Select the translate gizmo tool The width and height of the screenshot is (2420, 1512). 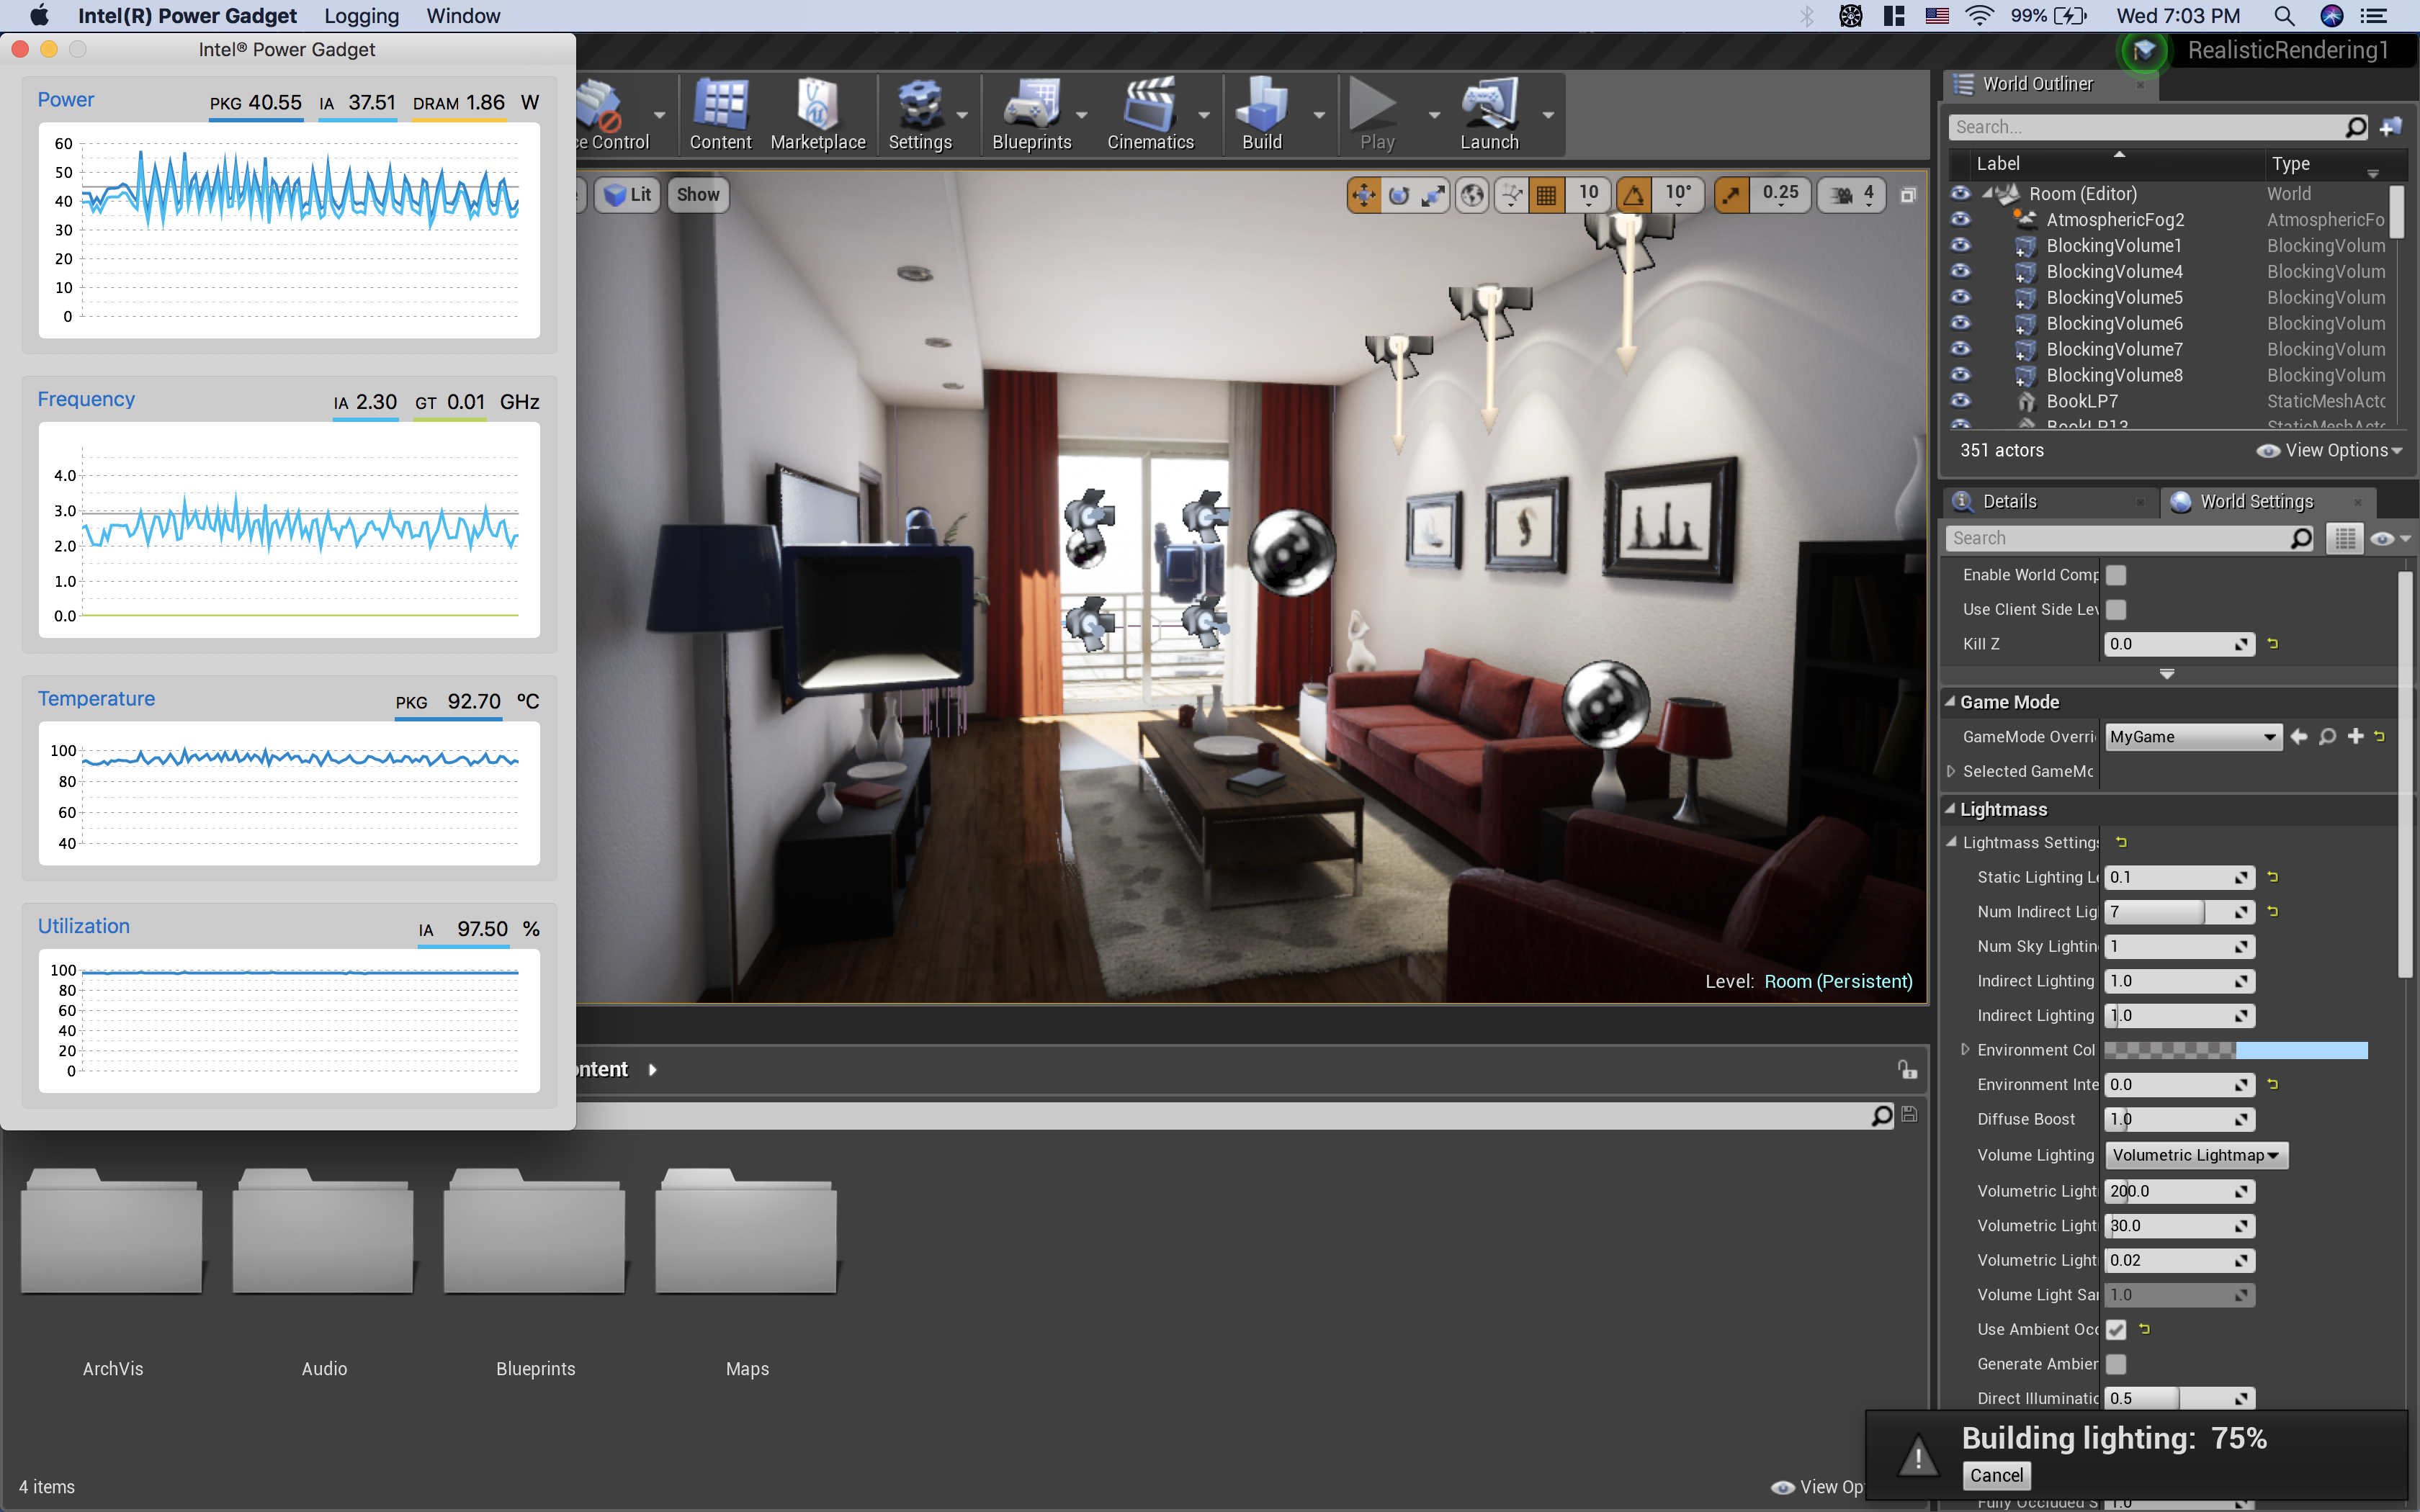pos(1363,195)
